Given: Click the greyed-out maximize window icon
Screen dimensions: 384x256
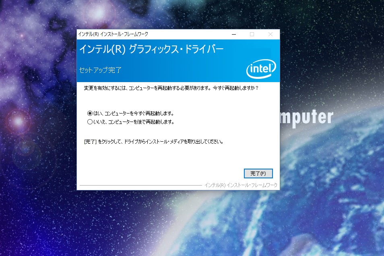Looking at the screenshot, I should coord(252,34).
